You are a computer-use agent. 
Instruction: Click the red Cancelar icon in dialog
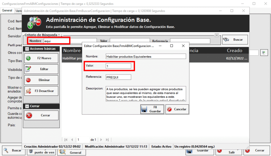[x=170, y=109]
